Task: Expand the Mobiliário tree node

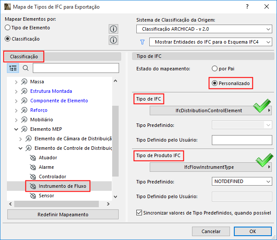Action: 16,120
